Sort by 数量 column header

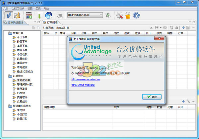(161, 107)
